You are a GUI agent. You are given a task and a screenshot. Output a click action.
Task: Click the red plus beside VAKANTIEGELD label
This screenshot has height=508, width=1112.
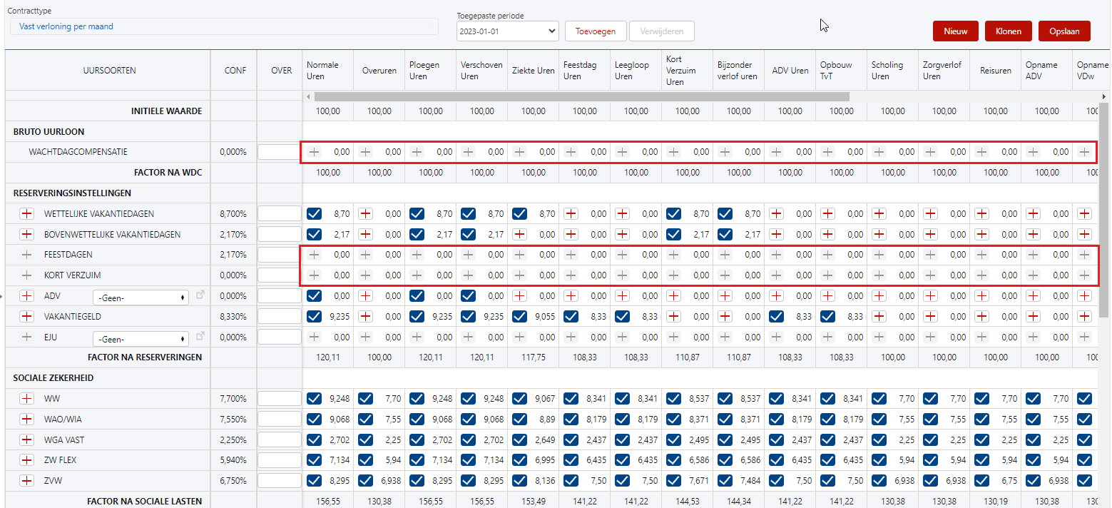(x=27, y=316)
